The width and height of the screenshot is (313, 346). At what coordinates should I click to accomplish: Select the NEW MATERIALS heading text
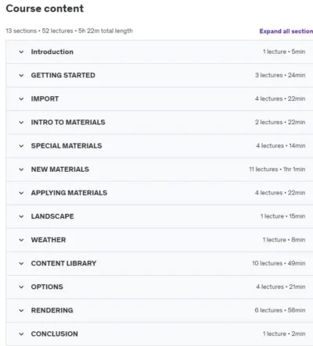[x=60, y=169]
